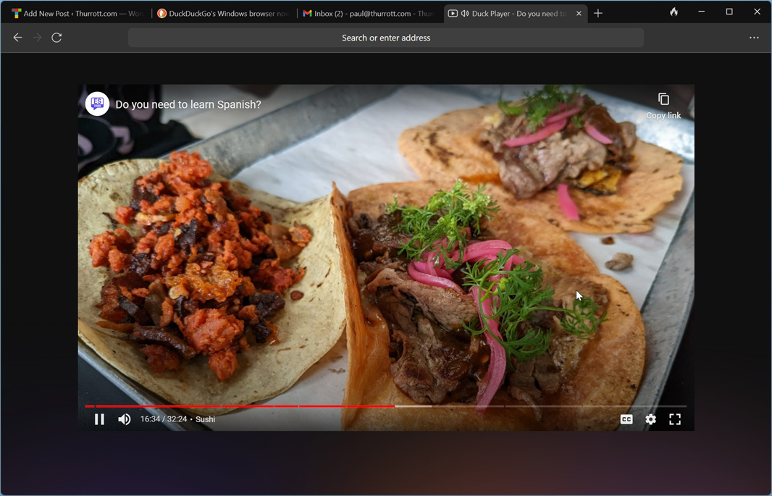The image size is (772, 496).
Task: Pause the video playback
Action: [100, 419]
